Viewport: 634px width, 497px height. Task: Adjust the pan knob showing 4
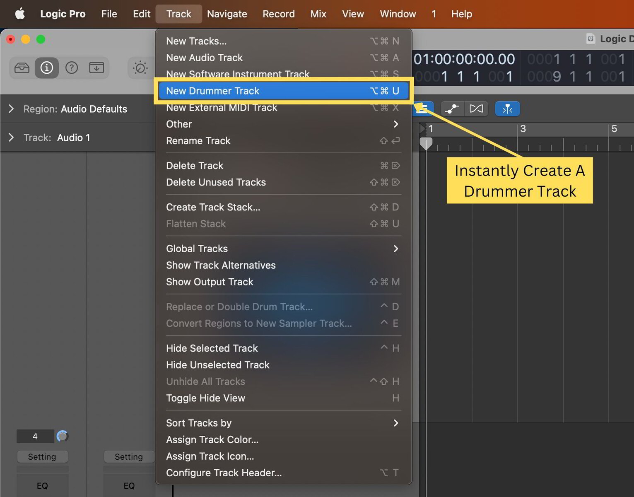[62, 436]
